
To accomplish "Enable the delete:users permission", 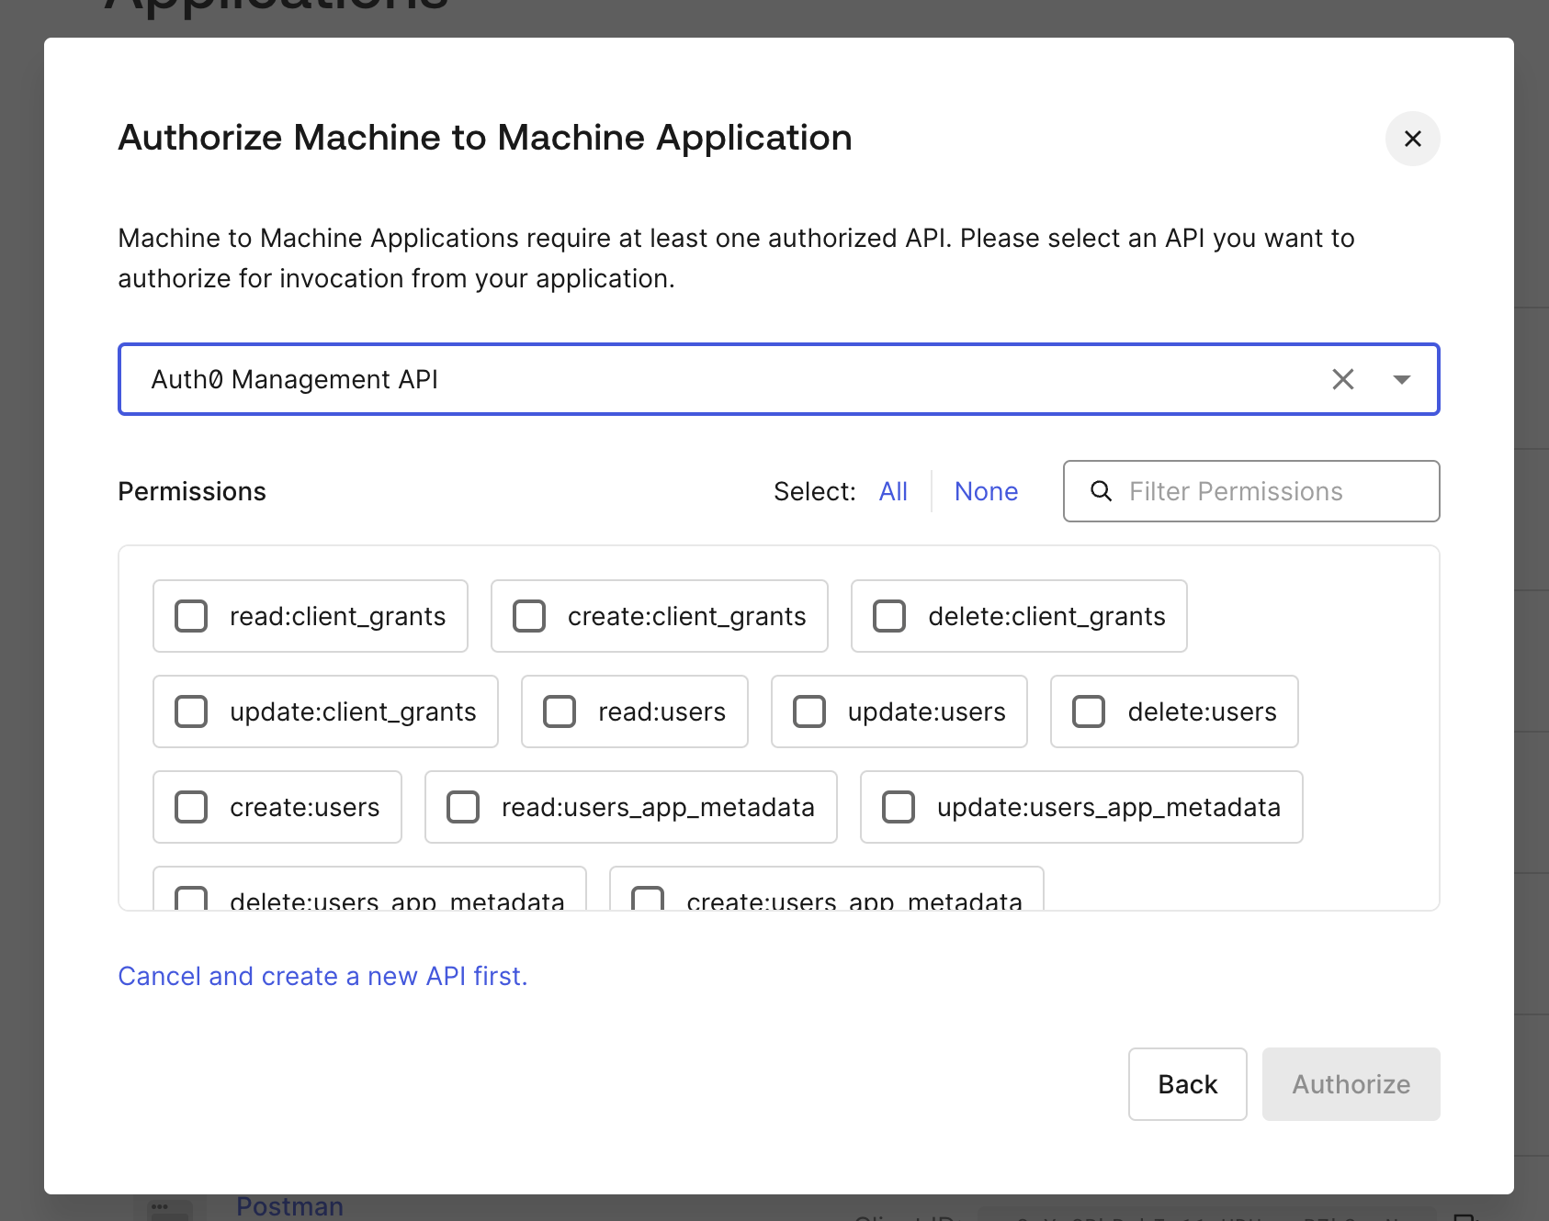I will tap(1089, 711).
